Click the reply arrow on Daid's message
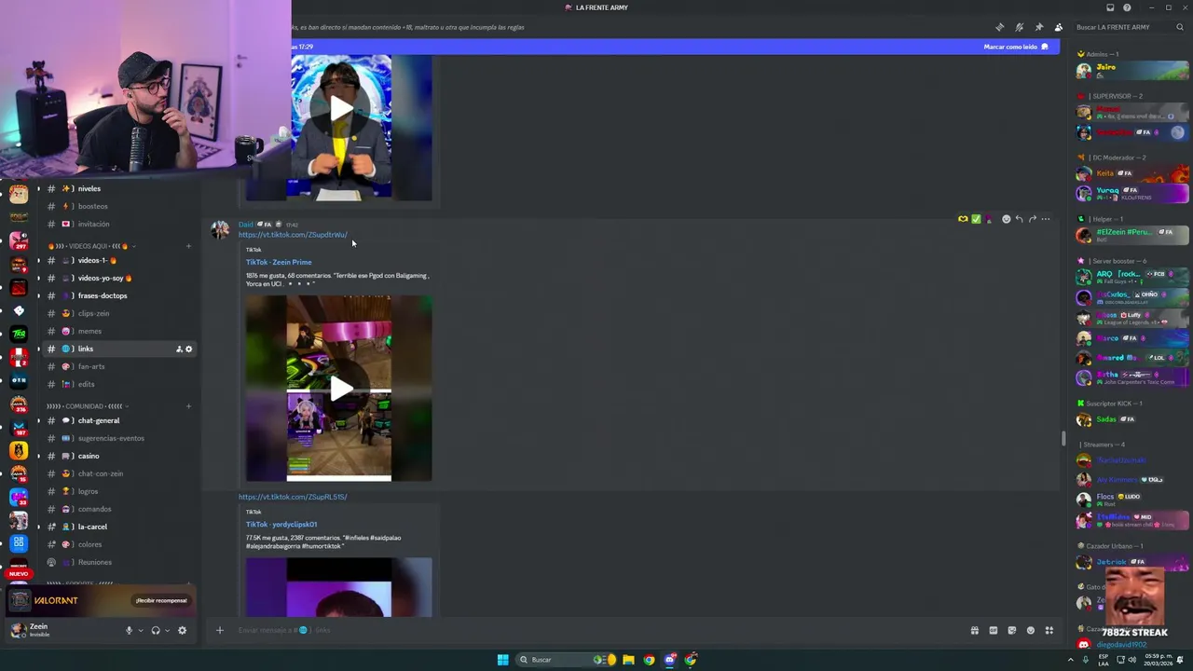The image size is (1193, 671). click(x=1019, y=219)
